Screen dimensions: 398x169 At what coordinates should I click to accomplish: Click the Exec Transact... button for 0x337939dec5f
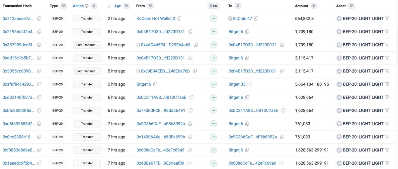(87, 45)
